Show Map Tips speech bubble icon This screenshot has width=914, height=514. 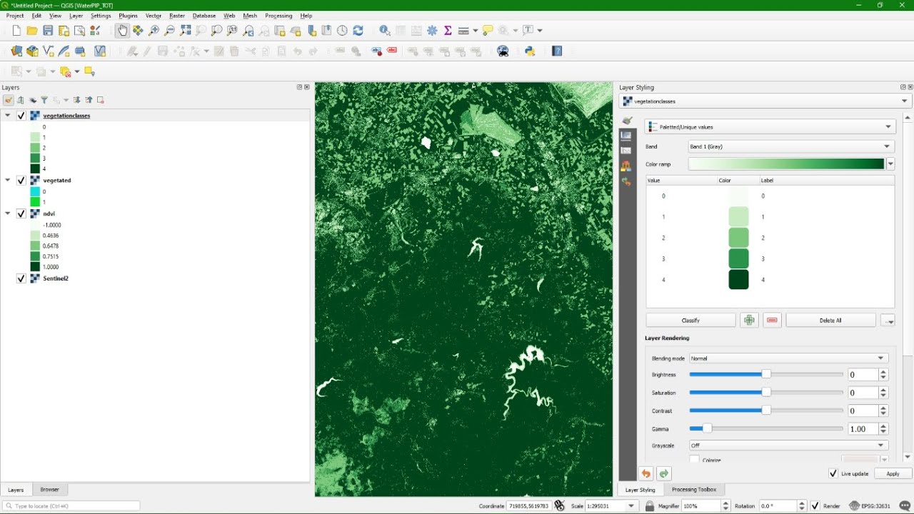click(488, 31)
